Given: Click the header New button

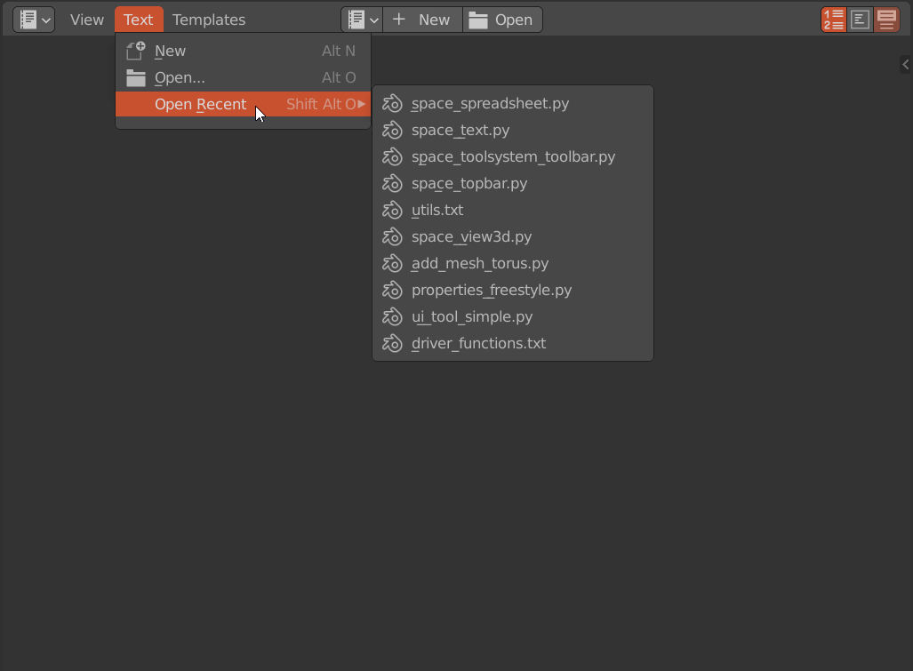Looking at the screenshot, I should (422, 20).
